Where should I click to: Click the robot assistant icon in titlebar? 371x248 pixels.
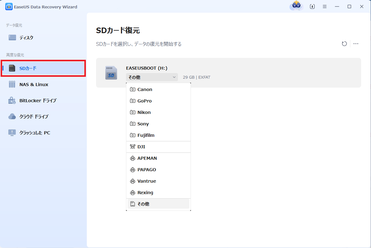(x=296, y=7)
